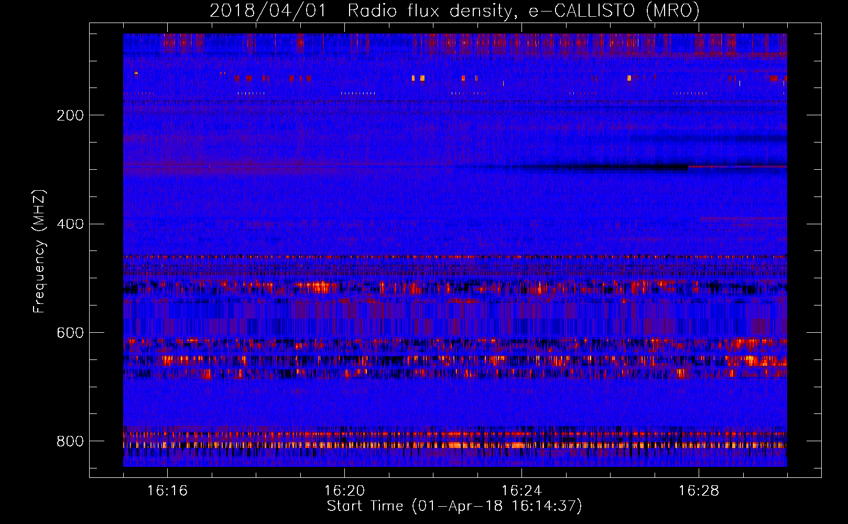Click the 200 frequency tick label

70,115
